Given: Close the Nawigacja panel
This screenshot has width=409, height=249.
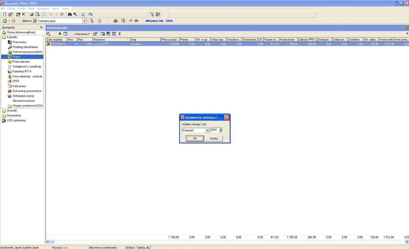Looking at the screenshot, I should coord(41,27).
